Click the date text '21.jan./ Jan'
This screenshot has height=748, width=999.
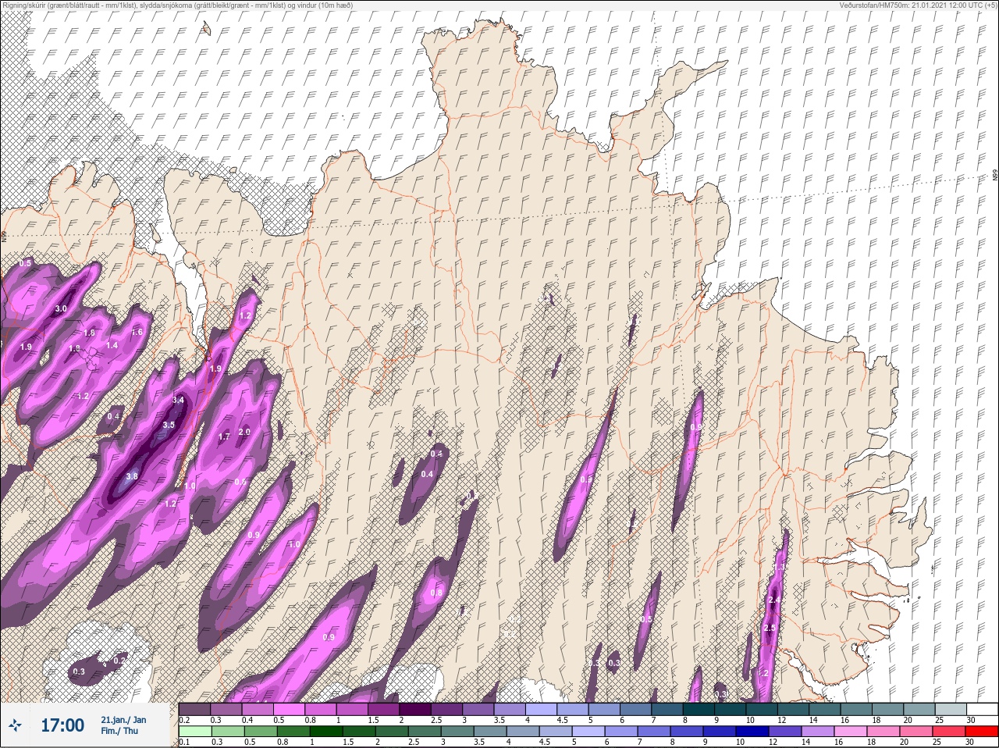(x=123, y=719)
